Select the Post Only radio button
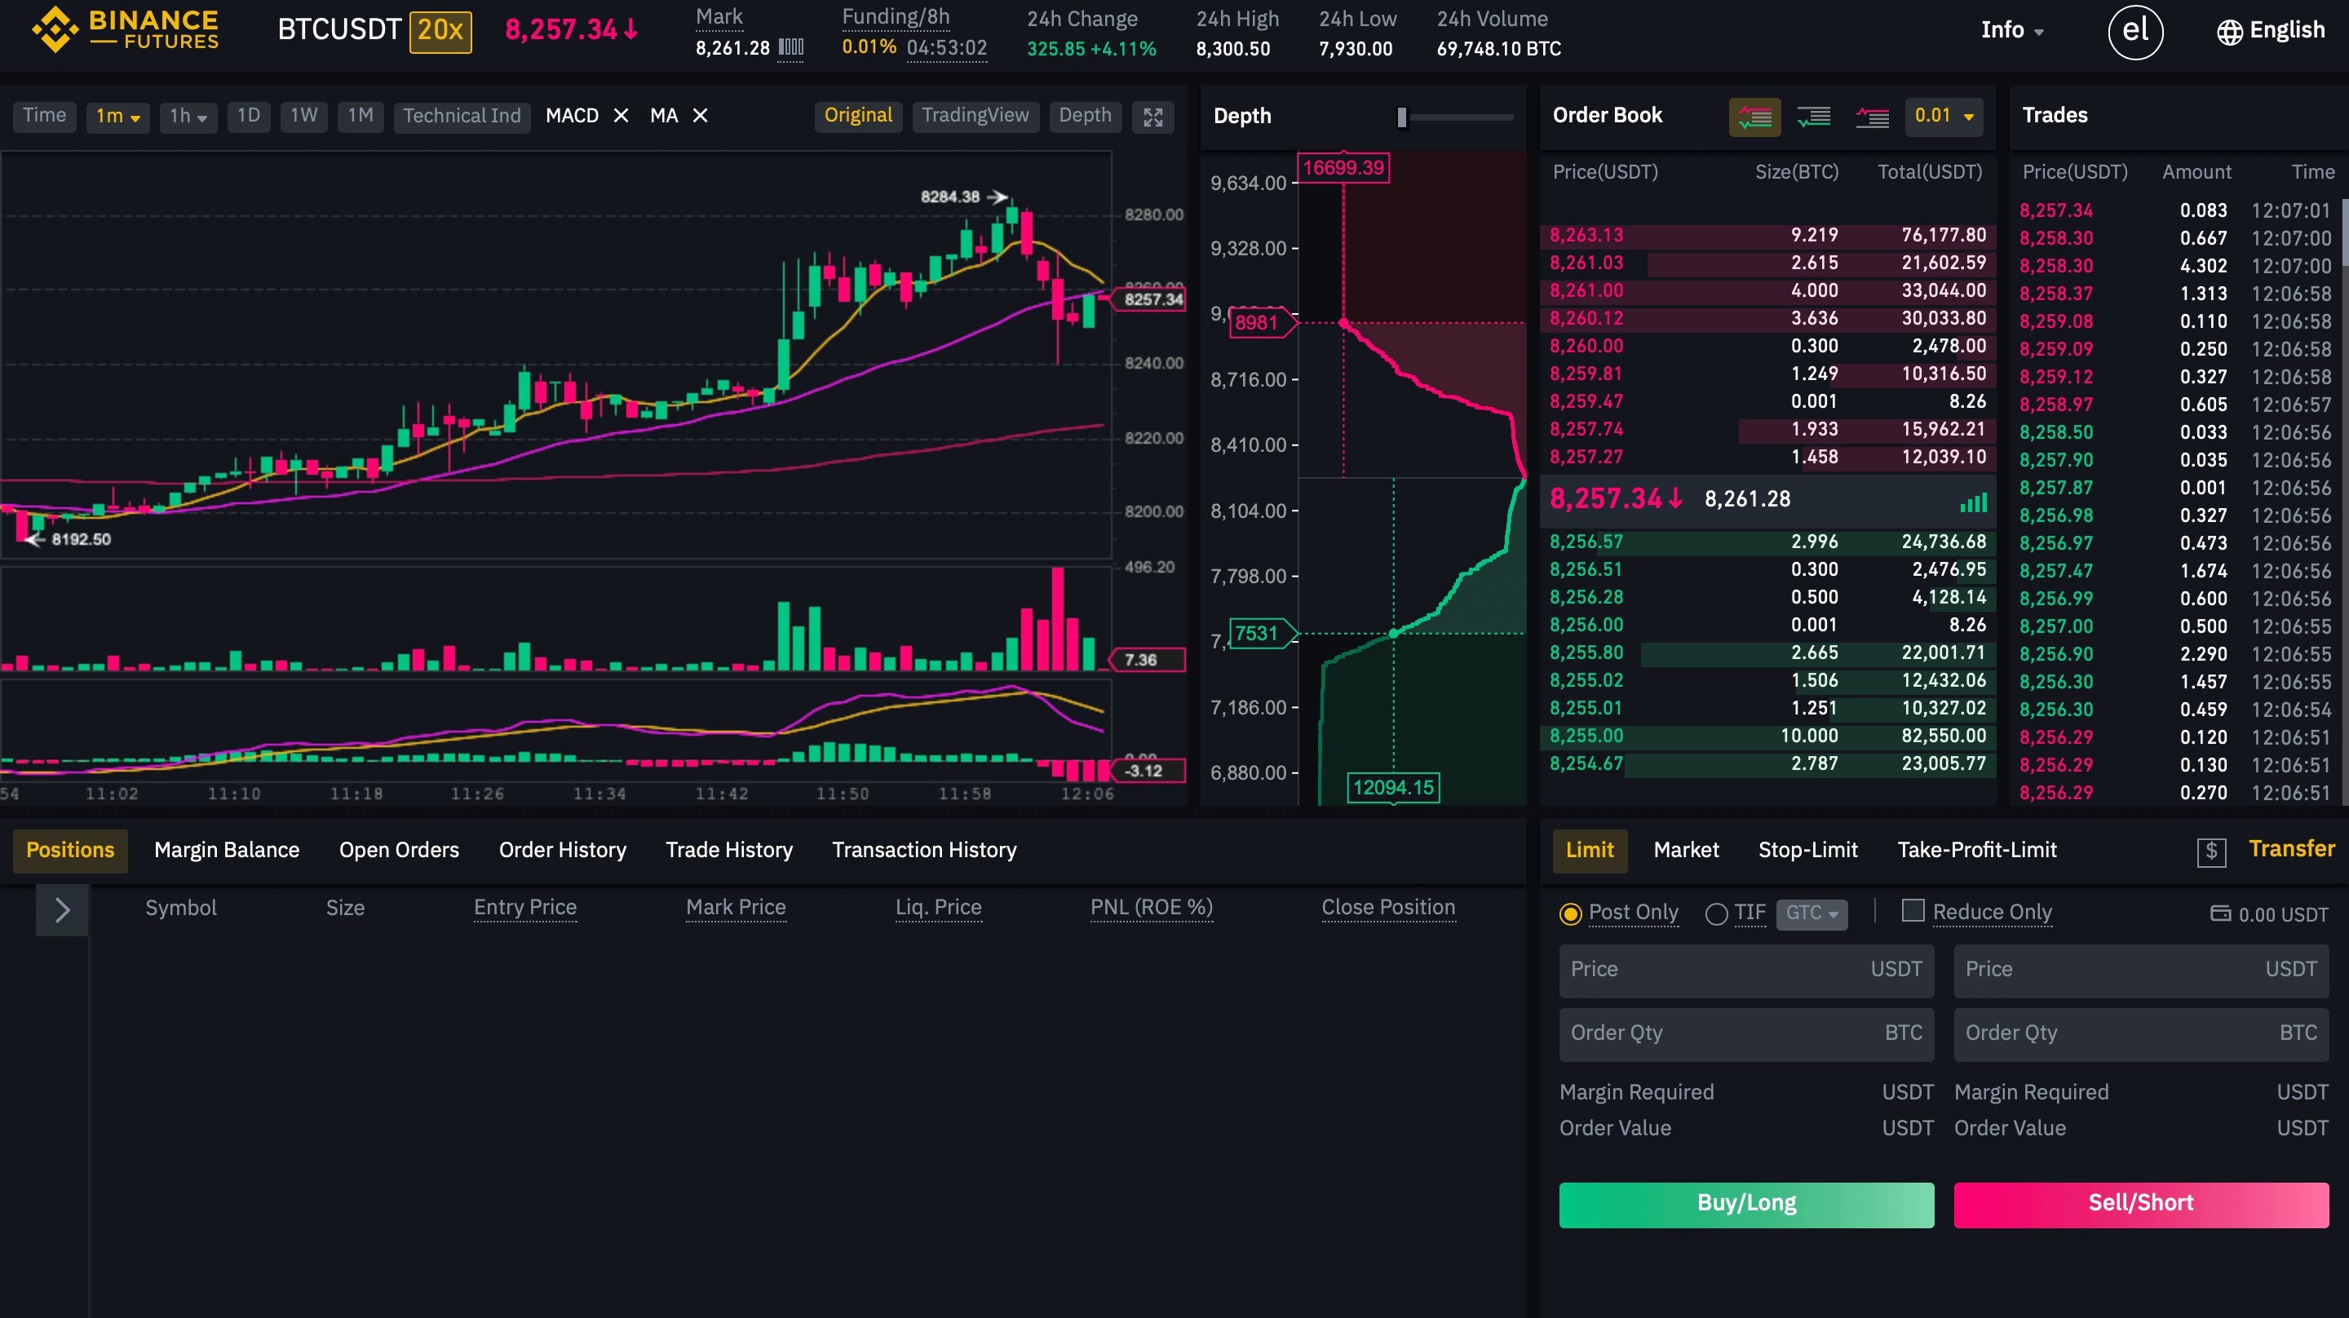This screenshot has height=1318, width=2349. click(x=1570, y=914)
